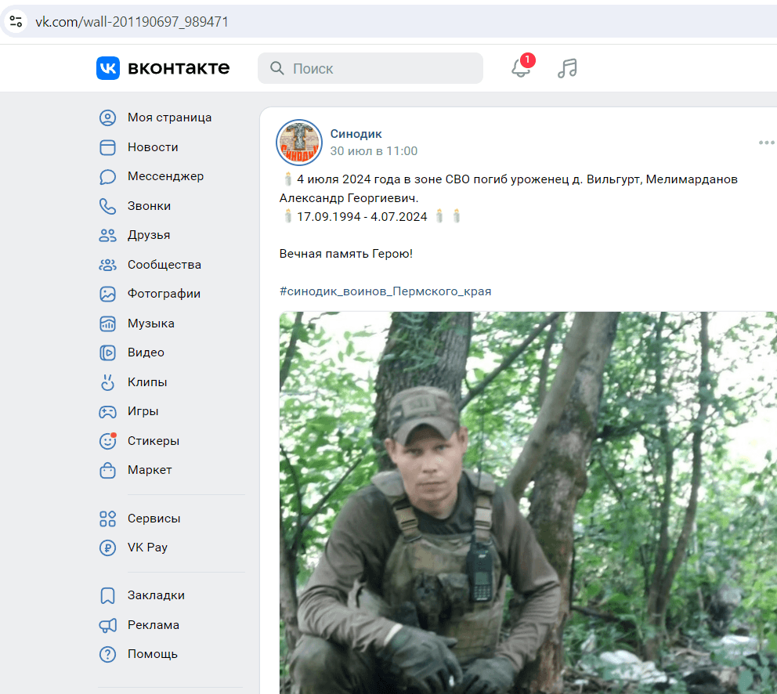Click the Friends icon in sidebar
The height and width of the screenshot is (694, 777).
pyautogui.click(x=107, y=235)
